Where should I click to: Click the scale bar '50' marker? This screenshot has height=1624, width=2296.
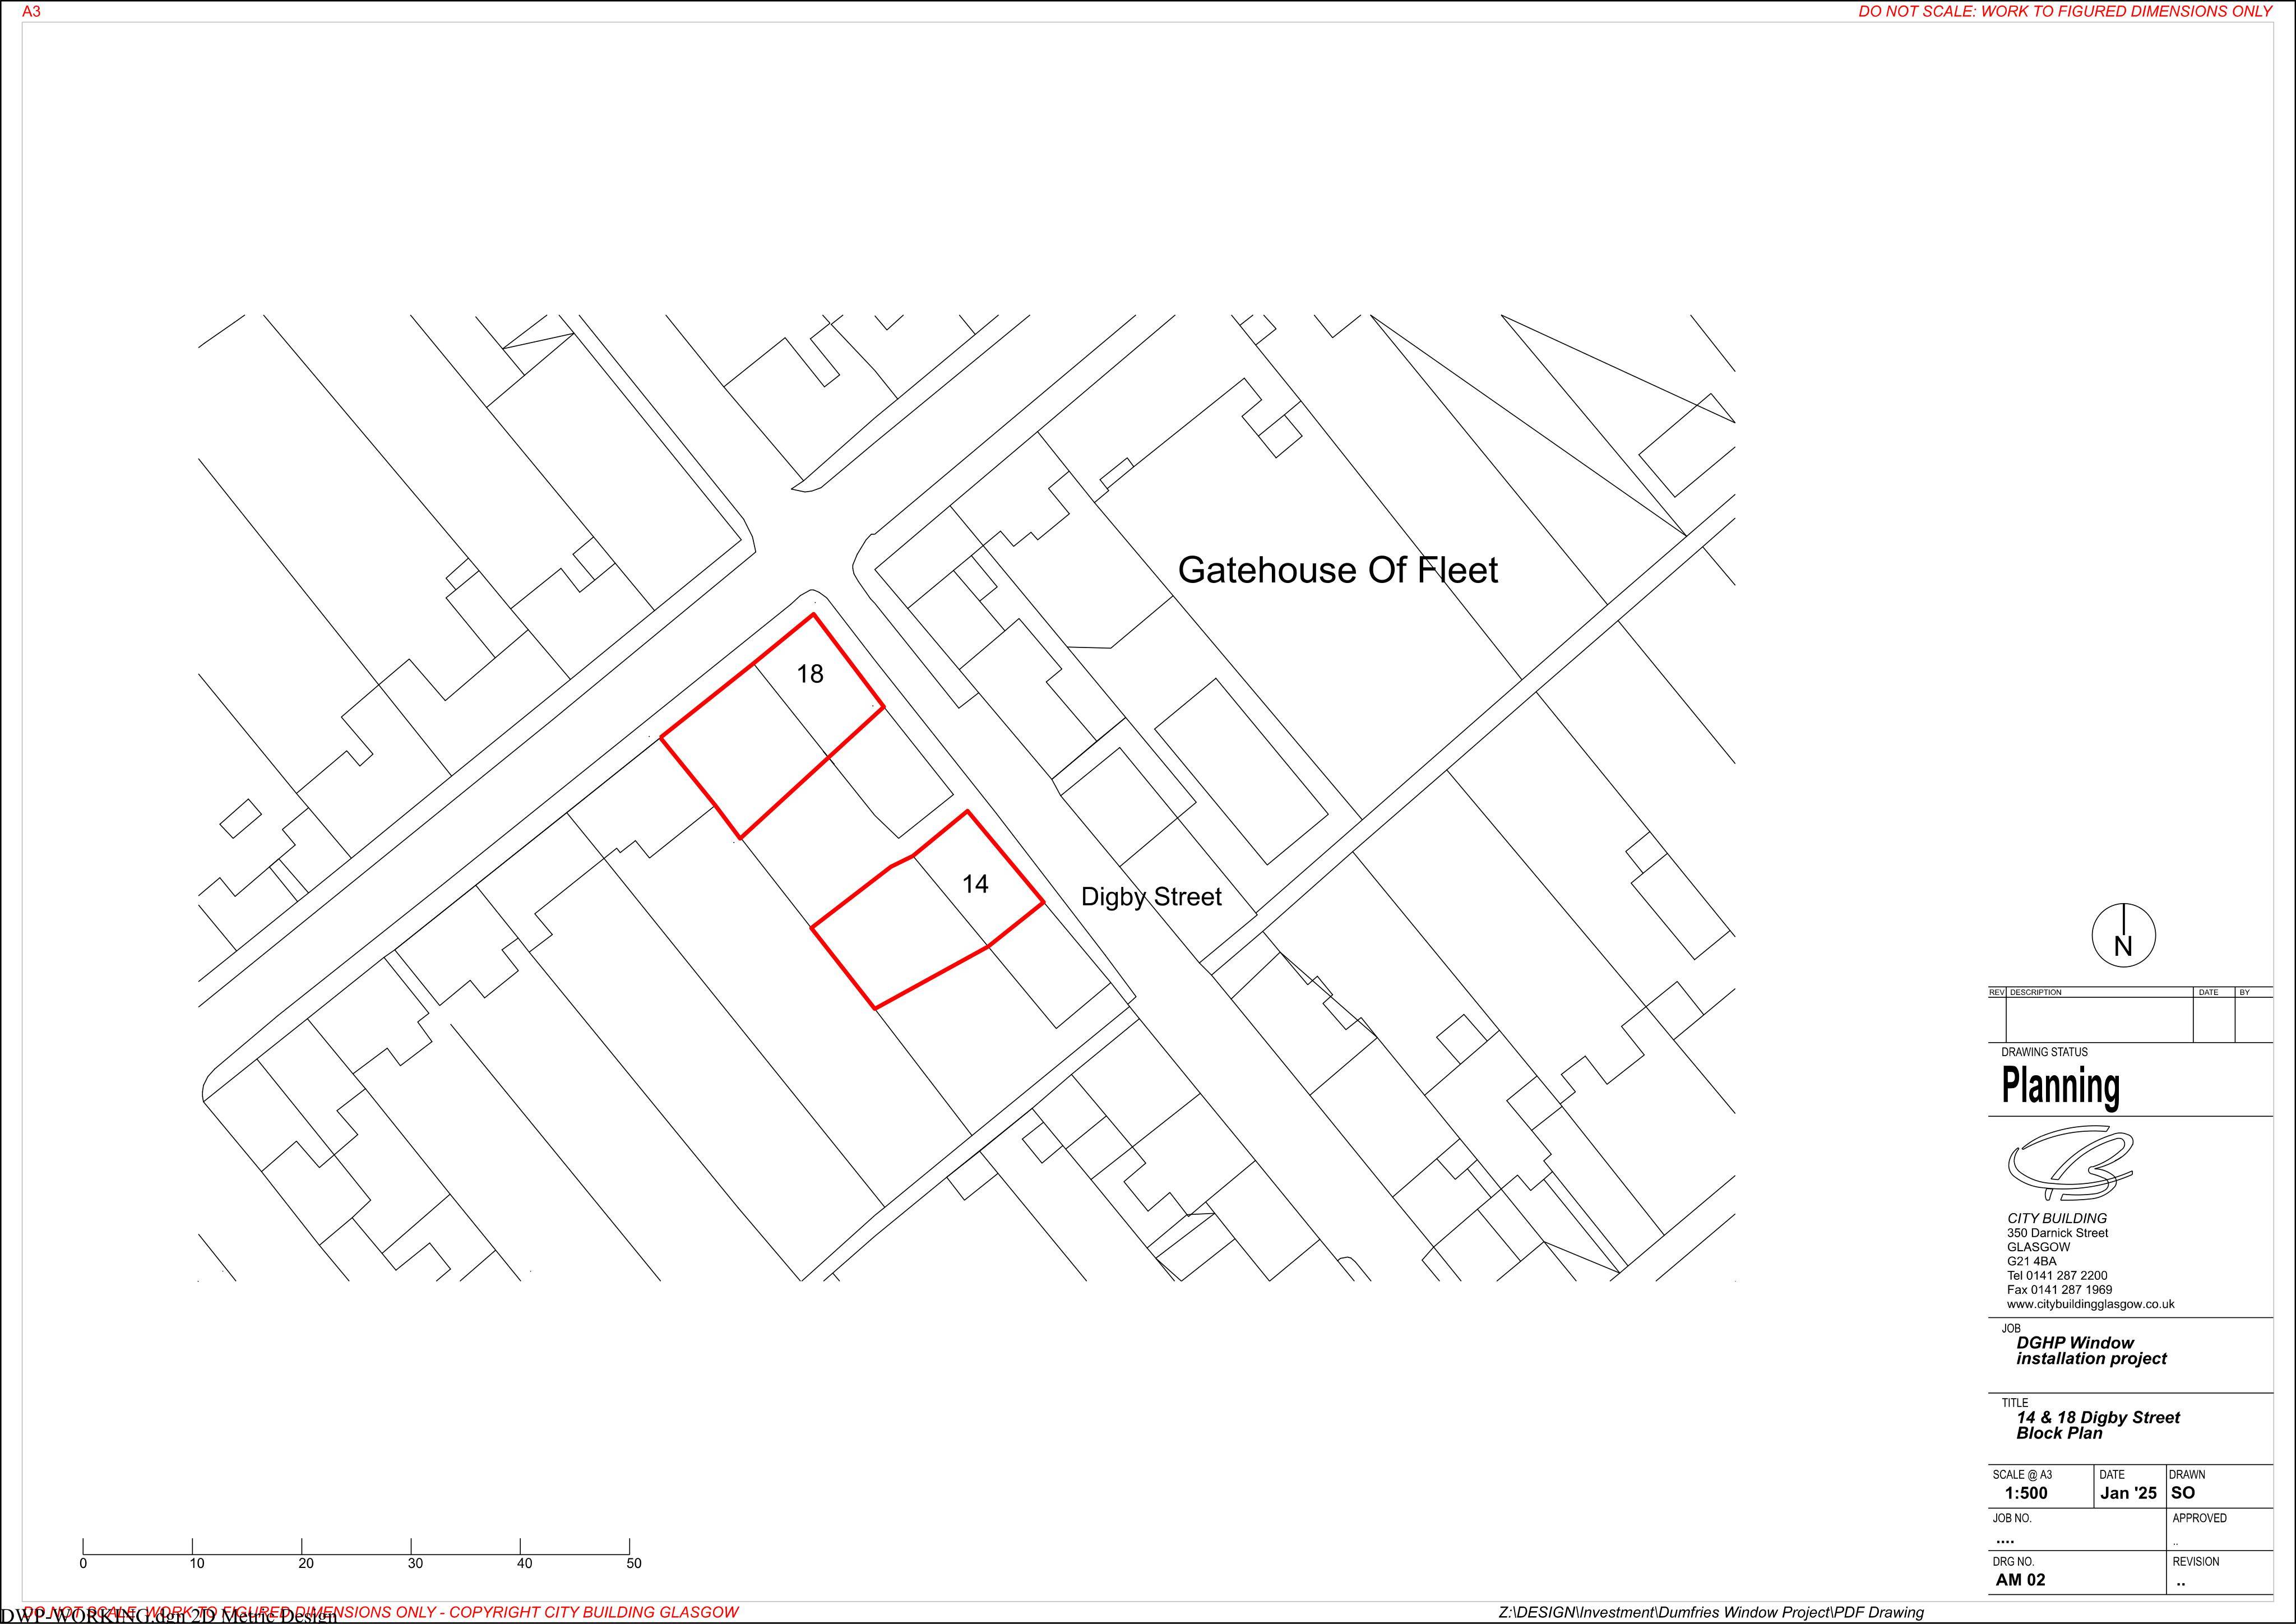click(x=634, y=1563)
